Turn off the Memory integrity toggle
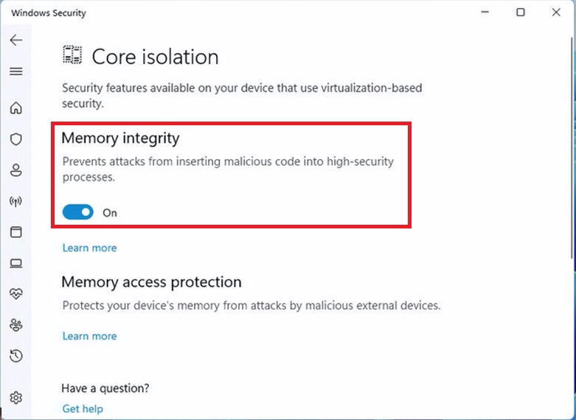 click(78, 213)
